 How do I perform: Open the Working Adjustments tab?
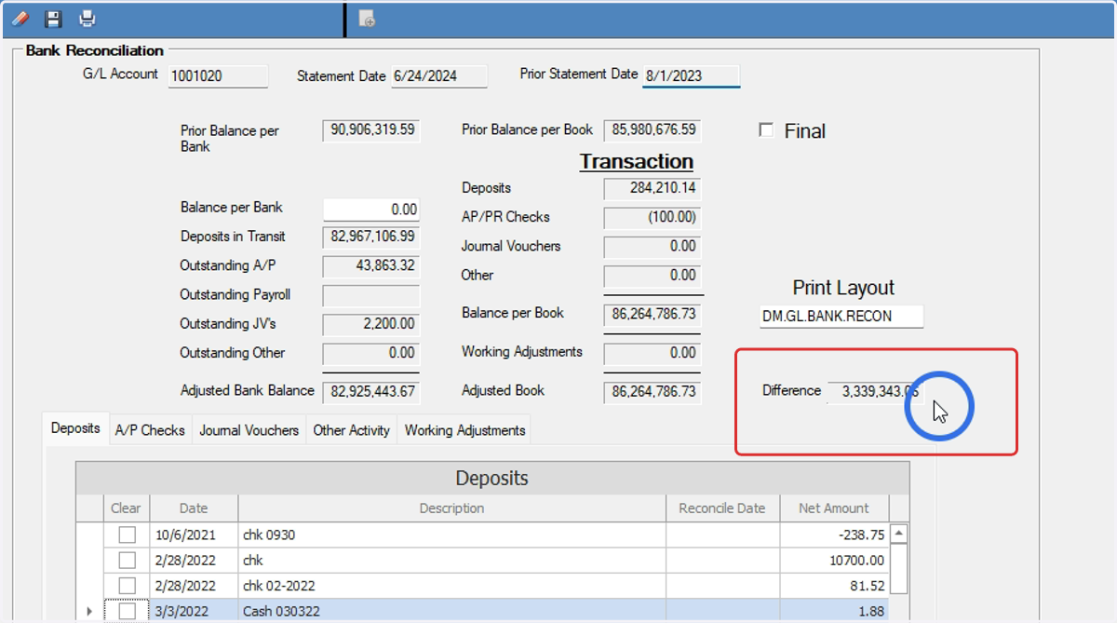(464, 430)
